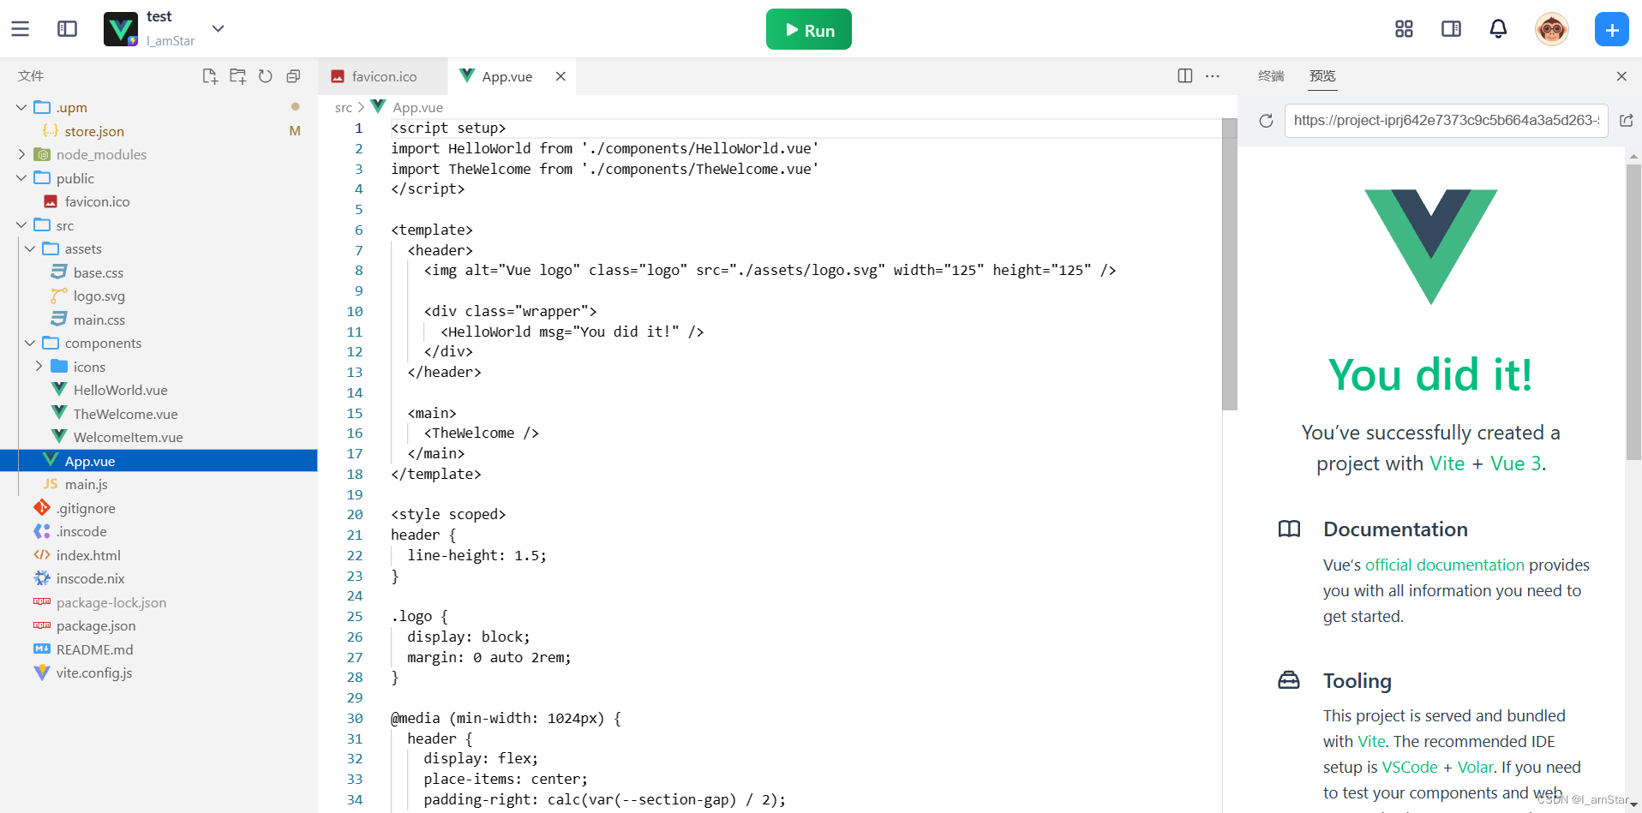Image resolution: width=1642 pixels, height=813 pixels.
Task: Switch to favicon.ico tab
Action: [x=382, y=76]
